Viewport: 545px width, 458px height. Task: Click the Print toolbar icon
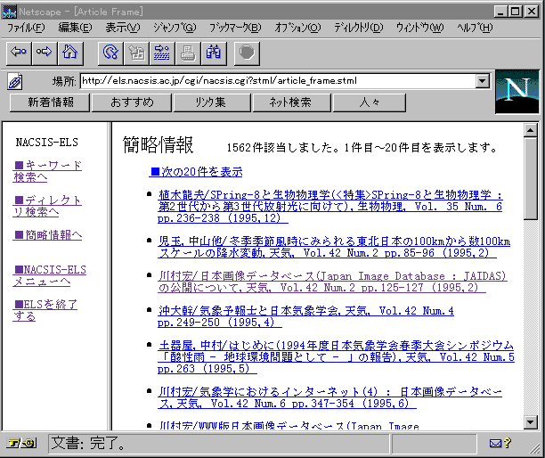coord(188,53)
